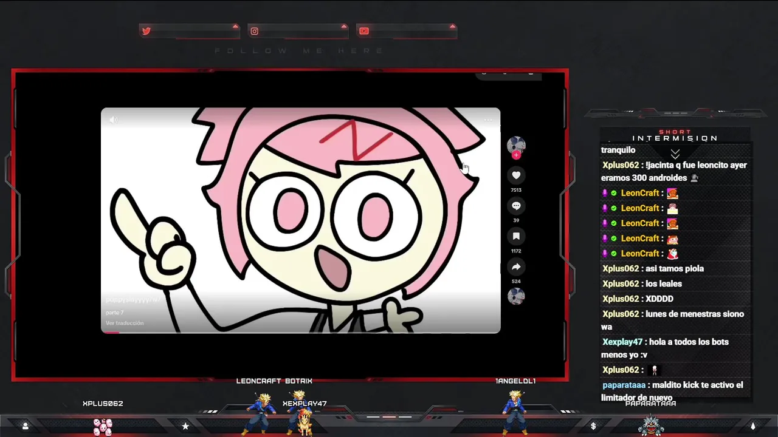Follow the creator via the red plus badge
Viewport: 778px width, 437px height.
click(x=516, y=155)
